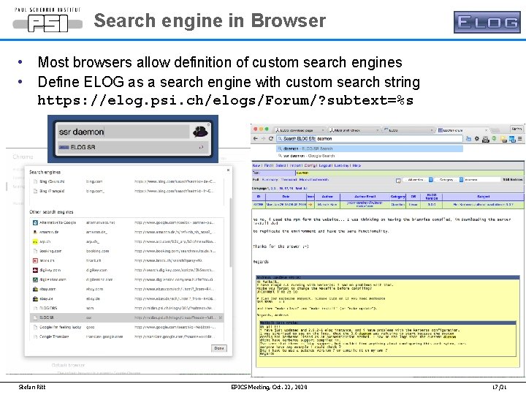Click 'Google I'm feeling lucky' row

click(127, 327)
